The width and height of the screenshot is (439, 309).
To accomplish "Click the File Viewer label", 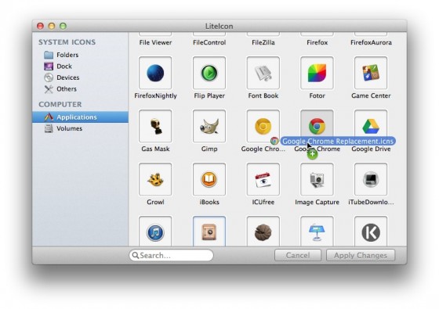I will click(x=155, y=42).
